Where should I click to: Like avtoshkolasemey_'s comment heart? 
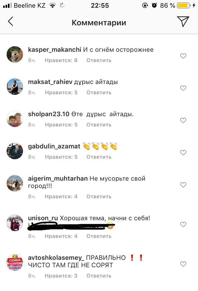tap(183, 264)
